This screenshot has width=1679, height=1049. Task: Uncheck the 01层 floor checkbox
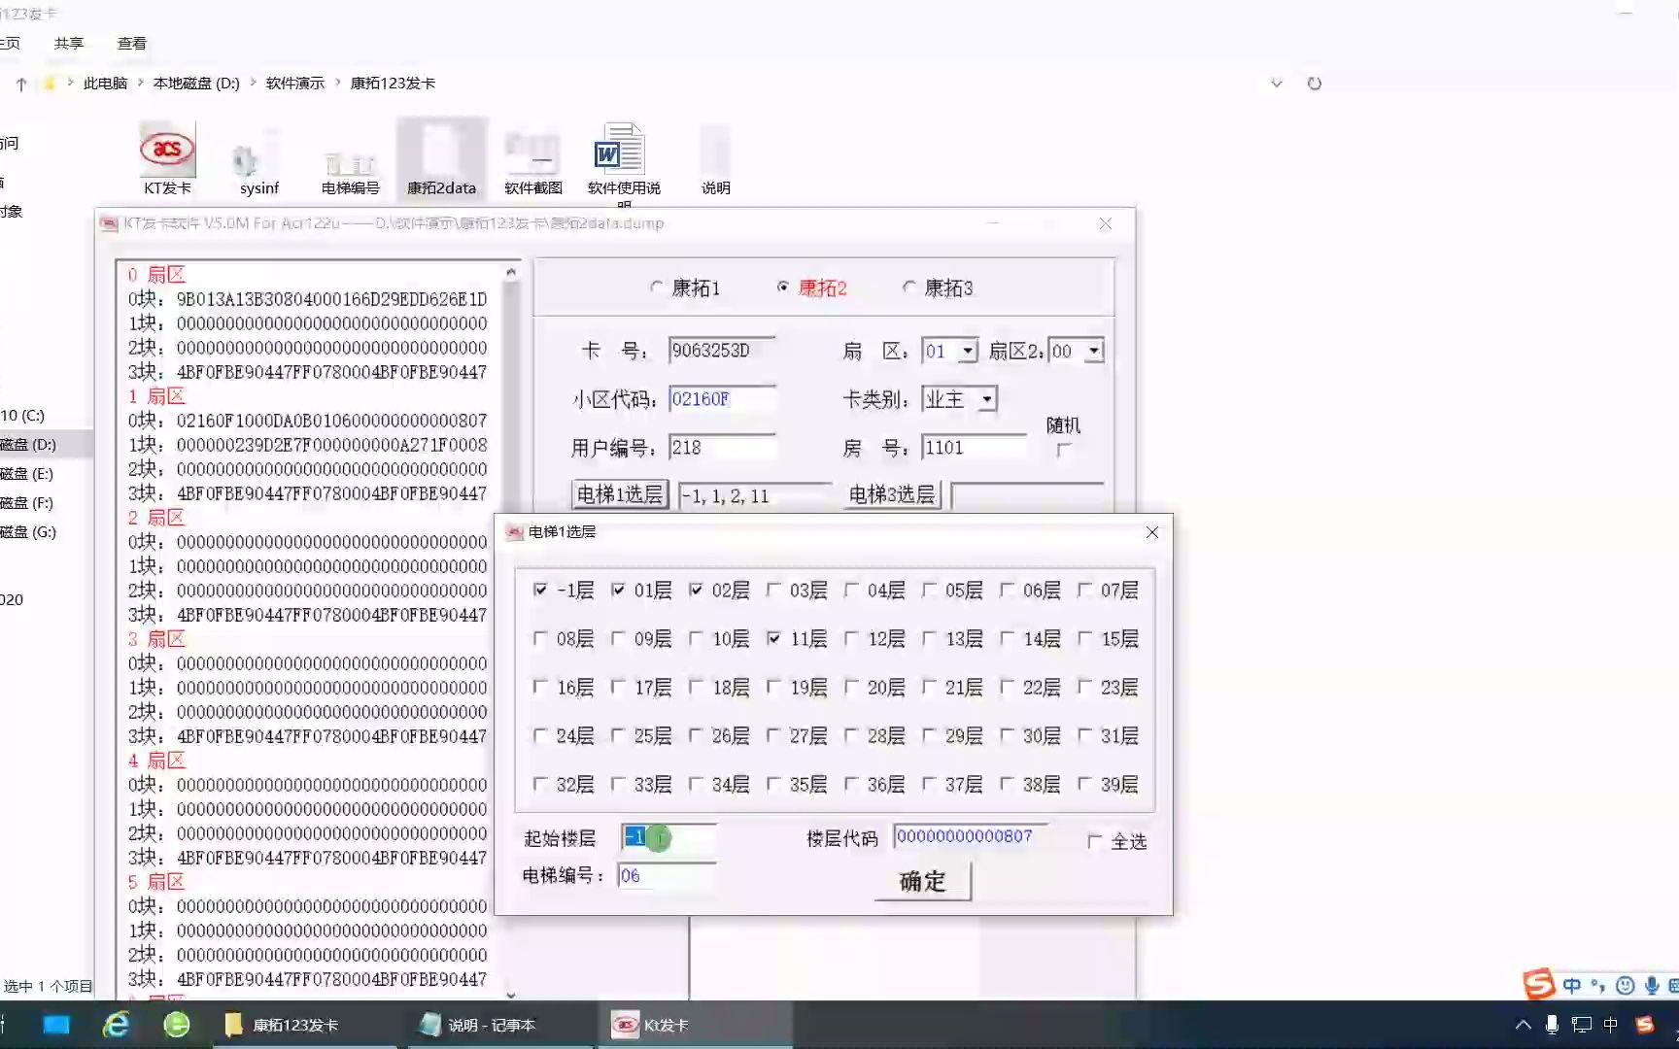tap(618, 590)
